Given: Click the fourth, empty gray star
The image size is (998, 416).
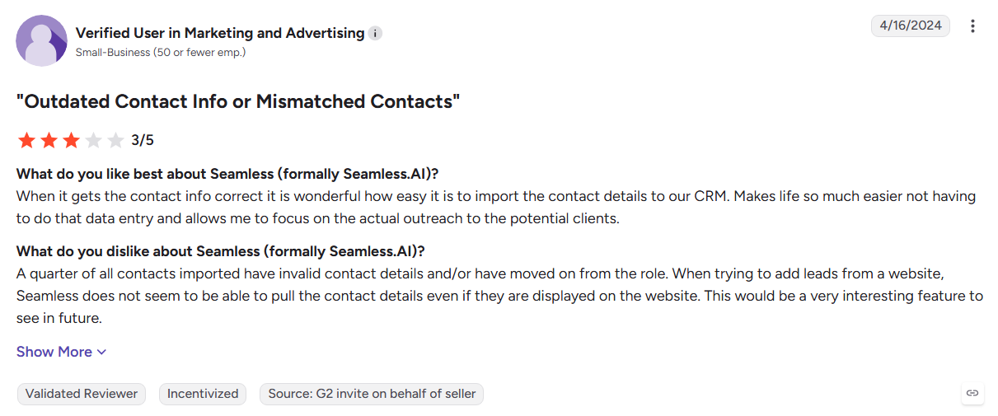Looking at the screenshot, I should point(94,140).
